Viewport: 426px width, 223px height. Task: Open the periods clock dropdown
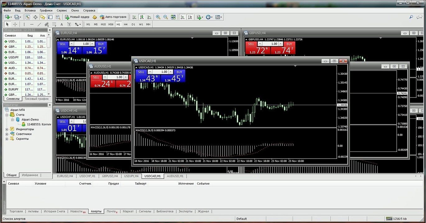(x=209, y=17)
